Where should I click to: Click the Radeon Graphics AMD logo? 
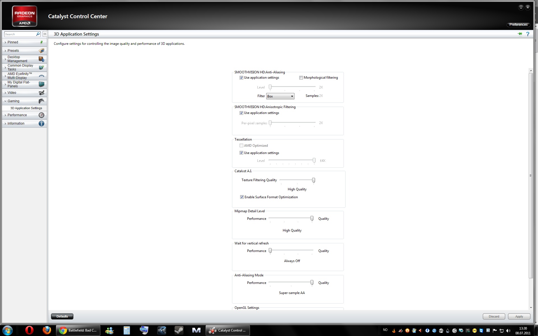tap(25, 16)
